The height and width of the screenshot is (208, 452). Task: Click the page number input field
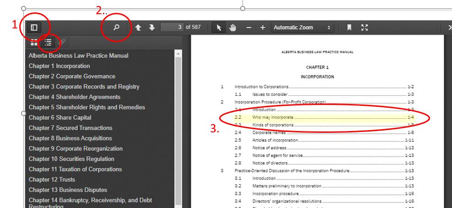coord(172,27)
